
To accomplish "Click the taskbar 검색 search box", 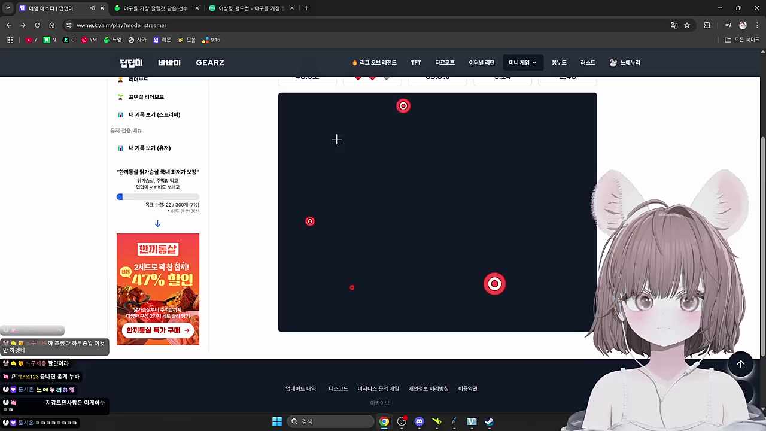I will [x=331, y=421].
